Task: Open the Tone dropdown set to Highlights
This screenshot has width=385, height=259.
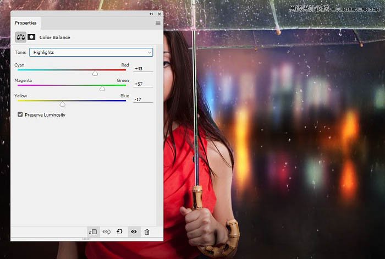Action: point(91,52)
